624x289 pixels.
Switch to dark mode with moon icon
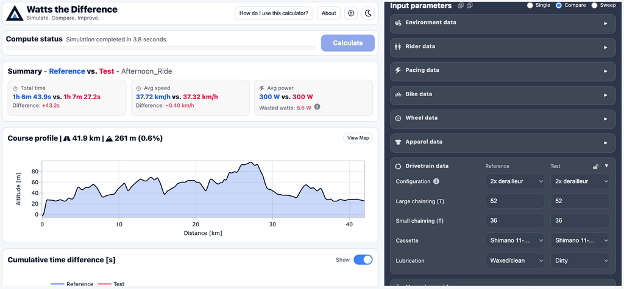coord(368,13)
